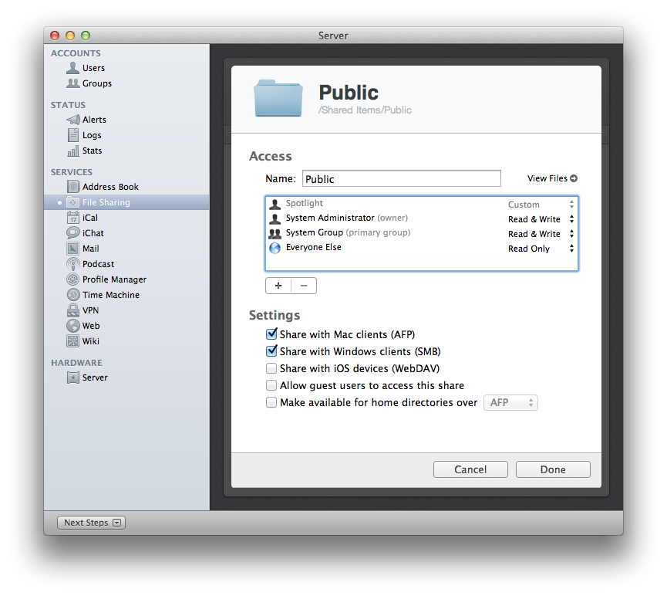Open the iChat service
Screen dimensions: 667x596
(126, 233)
